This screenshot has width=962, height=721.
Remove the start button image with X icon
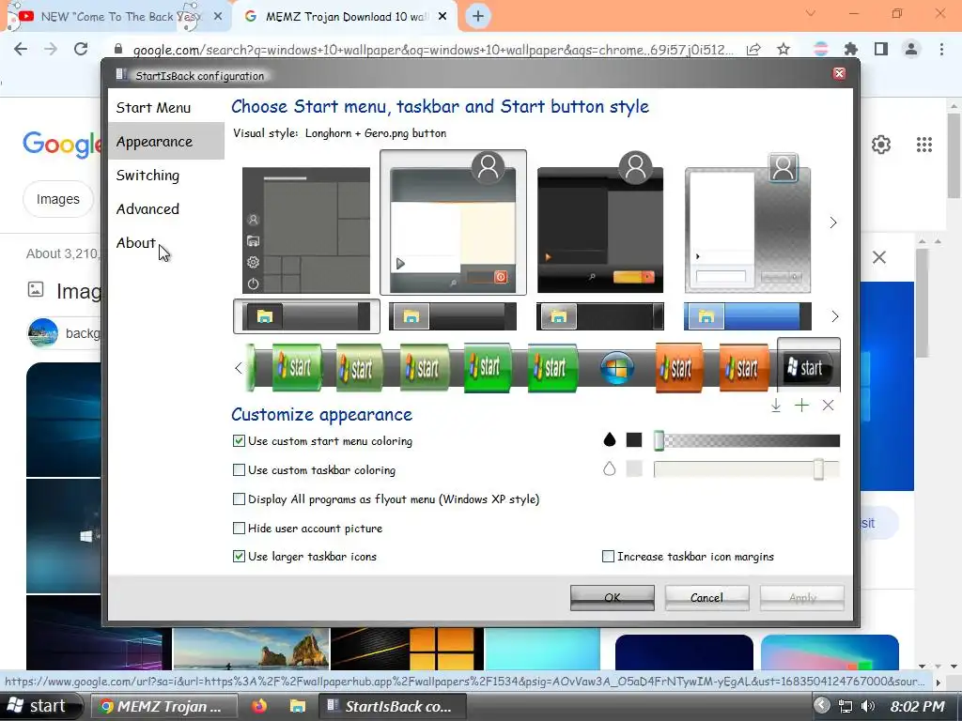point(828,406)
